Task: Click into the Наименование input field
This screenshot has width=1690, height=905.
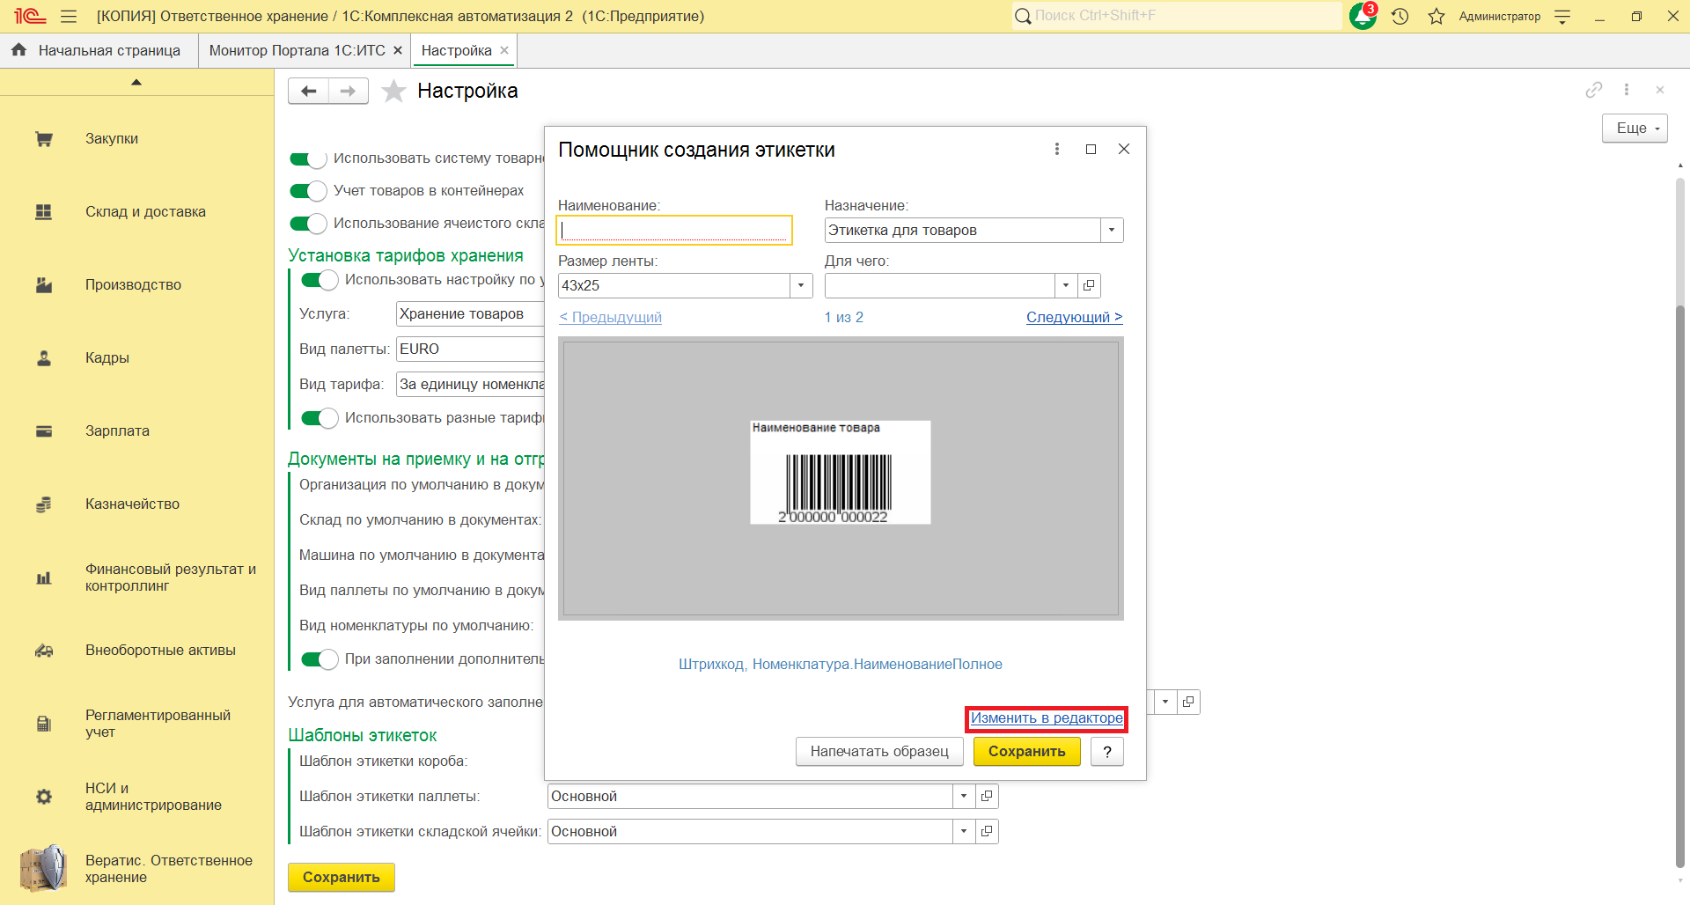Action: tap(674, 231)
